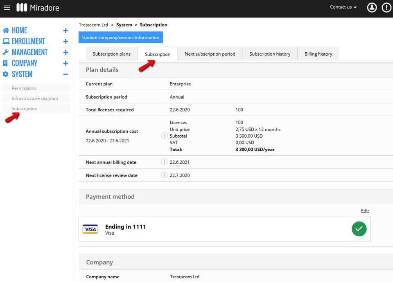393x282 pixels.
Task: Click Subscription in the breadcrumb
Action: (154, 25)
